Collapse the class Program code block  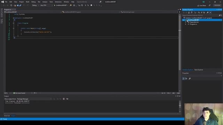14,23
